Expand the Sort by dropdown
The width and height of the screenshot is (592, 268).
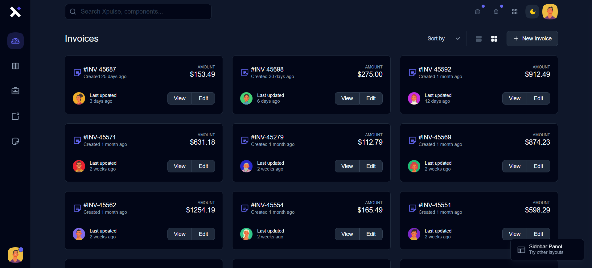click(x=444, y=39)
